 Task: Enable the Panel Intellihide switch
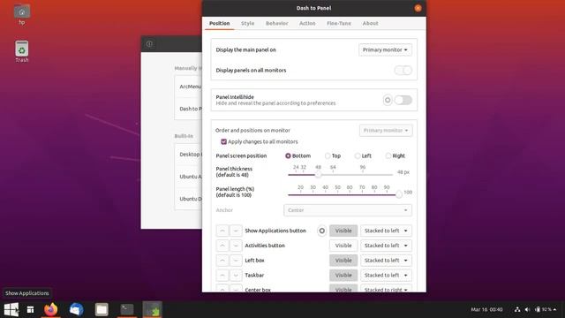[403, 100]
